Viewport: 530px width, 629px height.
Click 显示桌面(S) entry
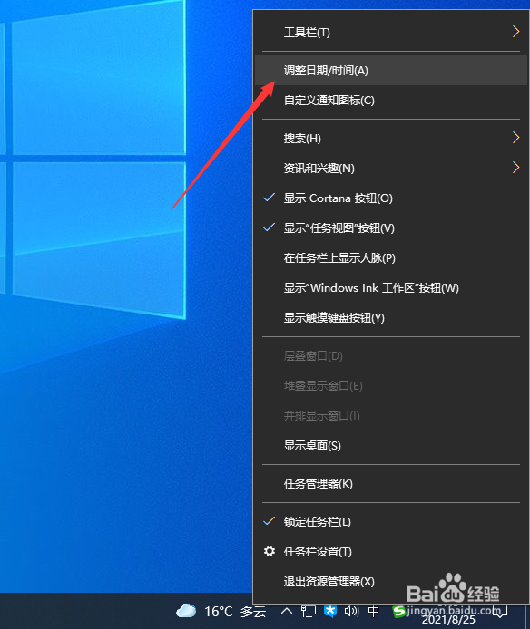(x=390, y=446)
